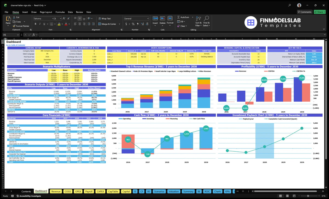Click the Paste icon
Image resolution: width=329 pixels, height=199 pixels.
click(x=8, y=19)
